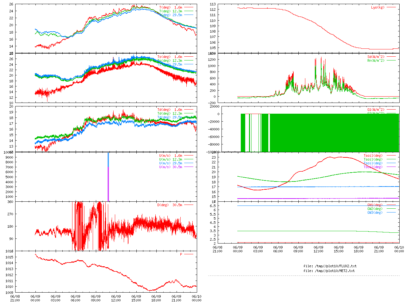The image size is (405, 304).
Task: Click the blue Tsoil(deg) legend entry
Action: [373, 163]
